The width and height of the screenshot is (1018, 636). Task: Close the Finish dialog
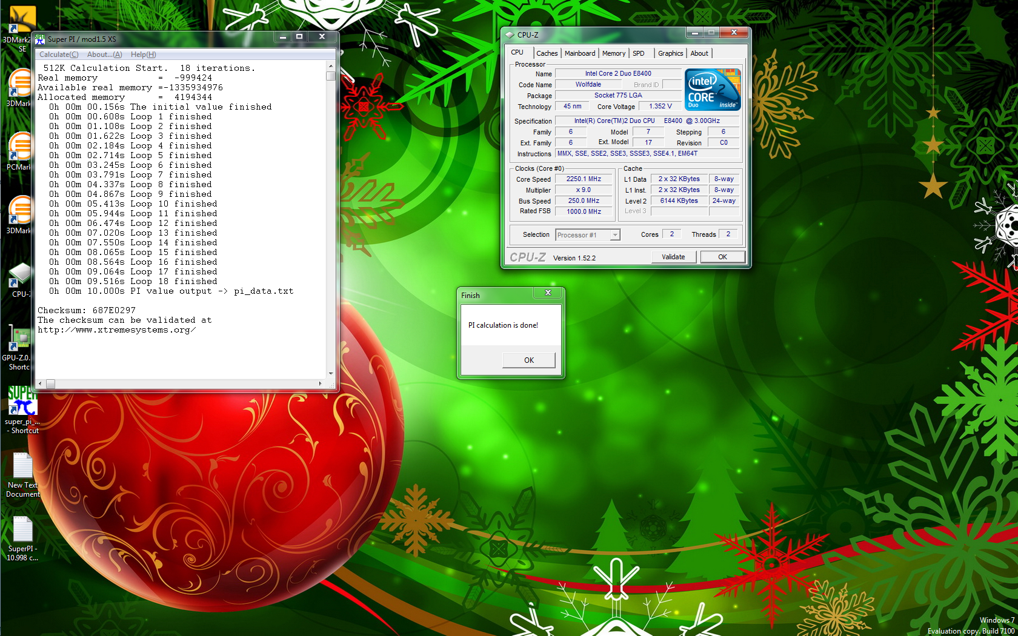(x=548, y=293)
